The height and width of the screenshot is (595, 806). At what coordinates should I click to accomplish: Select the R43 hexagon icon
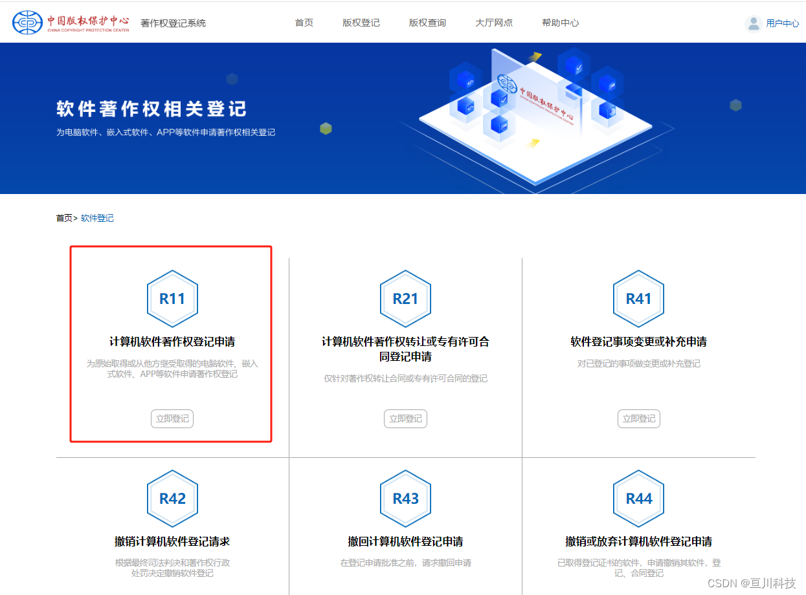pos(405,499)
